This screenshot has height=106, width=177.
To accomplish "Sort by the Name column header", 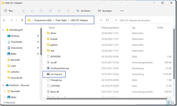I will coord(52,28).
